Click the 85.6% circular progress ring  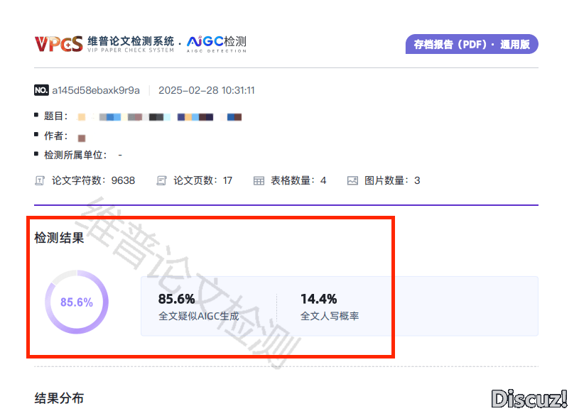[77, 302]
